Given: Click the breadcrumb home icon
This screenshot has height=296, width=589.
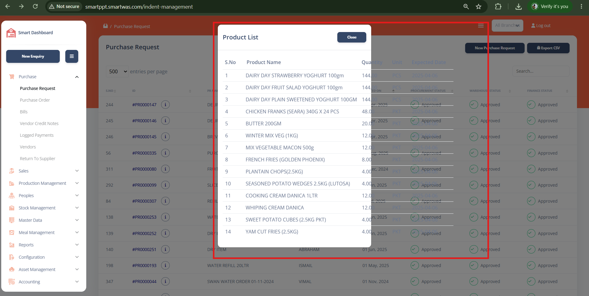Looking at the screenshot, I should [x=105, y=26].
